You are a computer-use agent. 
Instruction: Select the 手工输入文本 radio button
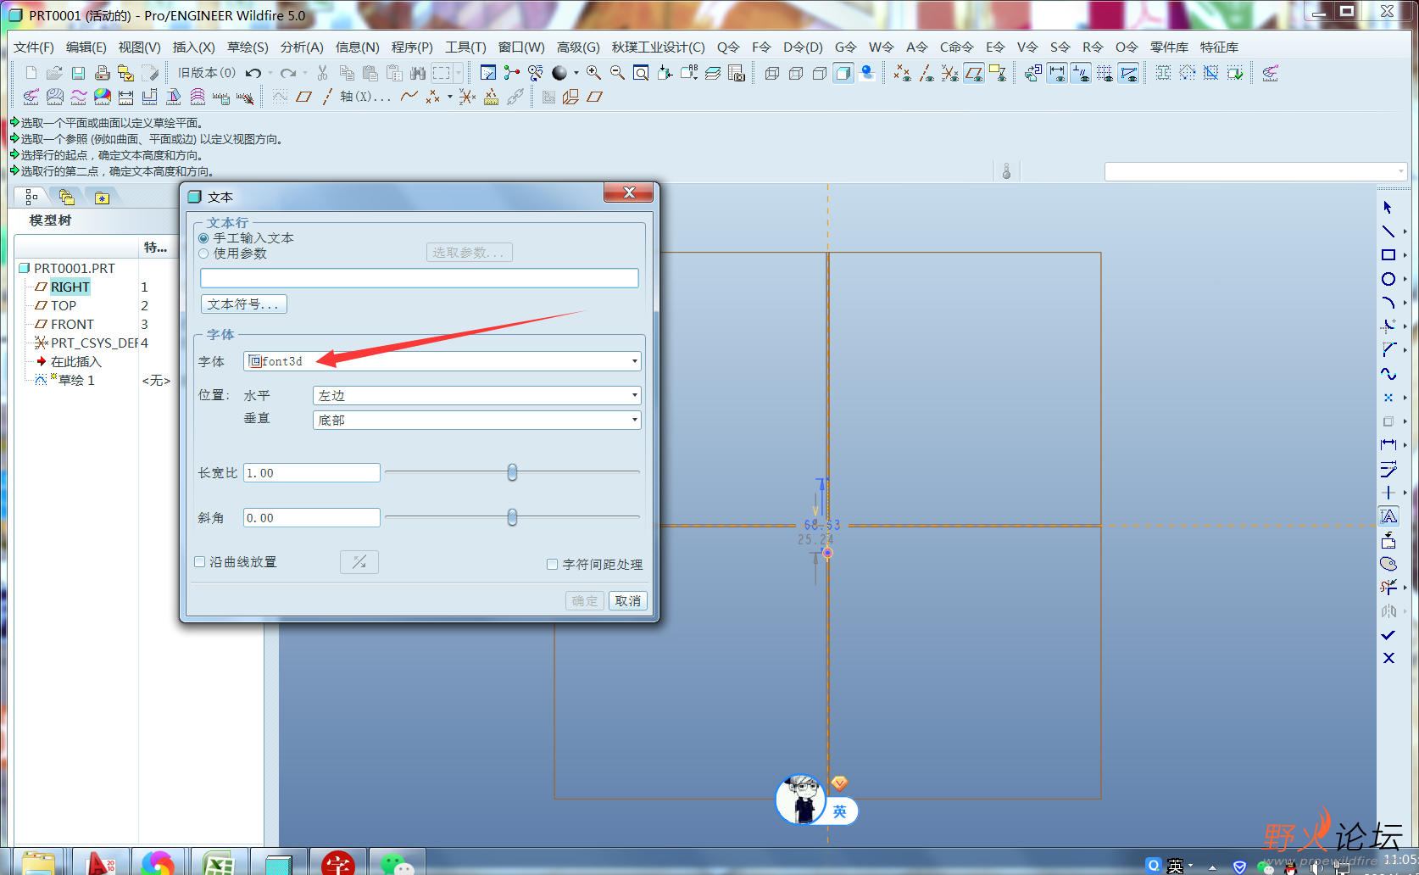pos(203,238)
